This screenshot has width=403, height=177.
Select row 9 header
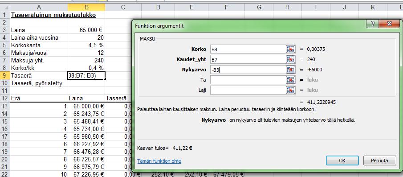(5, 76)
